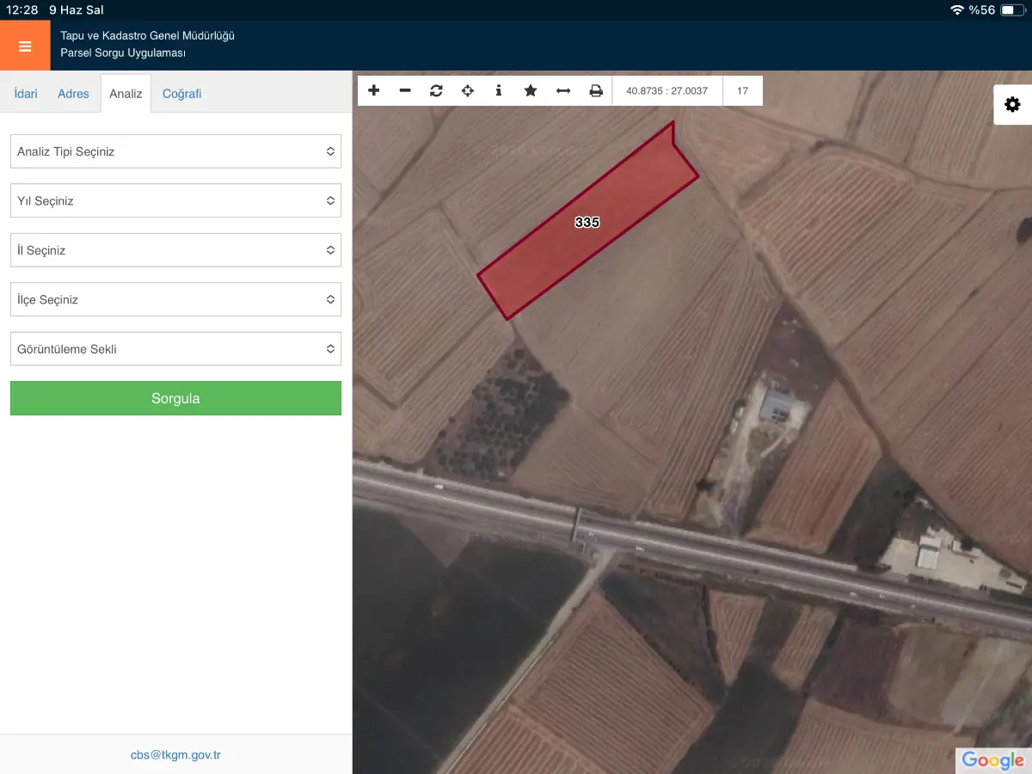The image size is (1032, 774).
Task: Select the distance measurement arrow tool
Action: coord(563,90)
